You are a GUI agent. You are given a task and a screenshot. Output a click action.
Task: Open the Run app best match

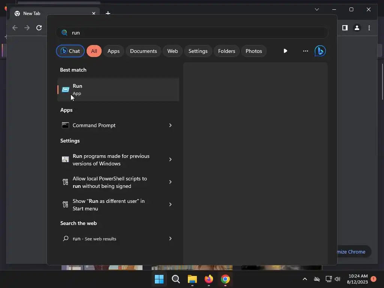pyautogui.click(x=118, y=90)
